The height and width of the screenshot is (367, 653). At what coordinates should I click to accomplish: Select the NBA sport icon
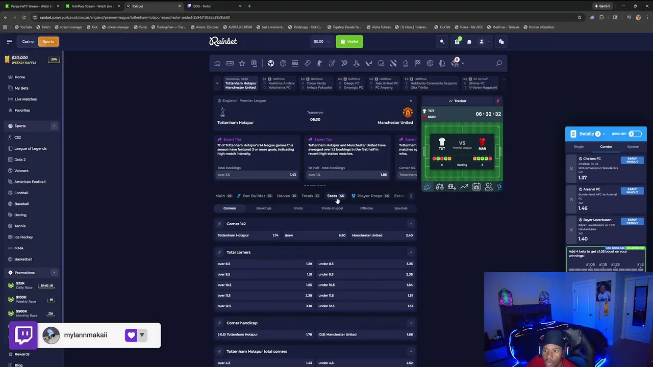coord(295,63)
